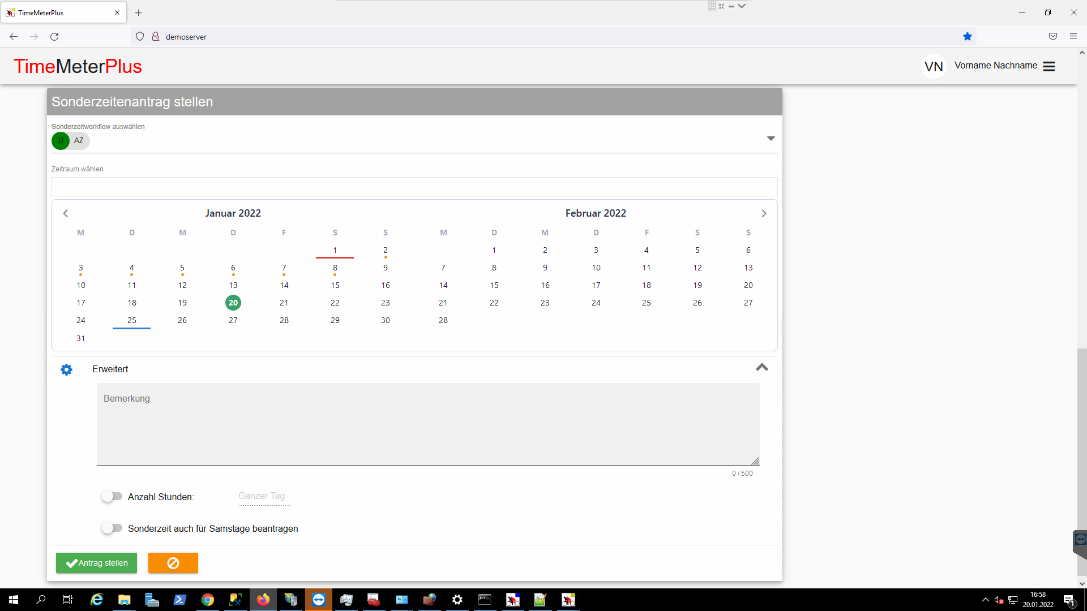Viewport: 1087px width, 611px height.
Task: Open PowerShell from taskbar
Action: coord(180,600)
